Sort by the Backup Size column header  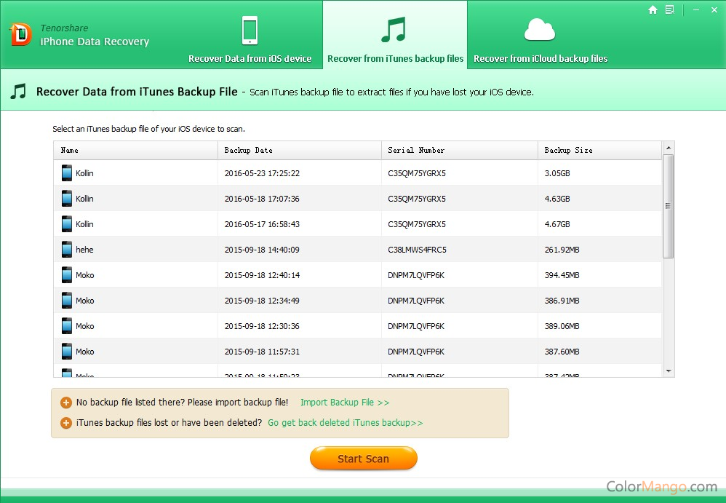pyautogui.click(x=599, y=150)
